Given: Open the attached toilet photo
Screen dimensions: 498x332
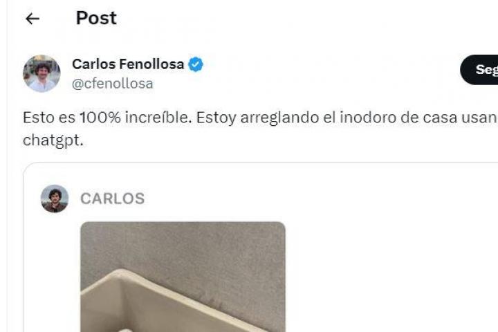Looking at the screenshot, I should [183, 277].
